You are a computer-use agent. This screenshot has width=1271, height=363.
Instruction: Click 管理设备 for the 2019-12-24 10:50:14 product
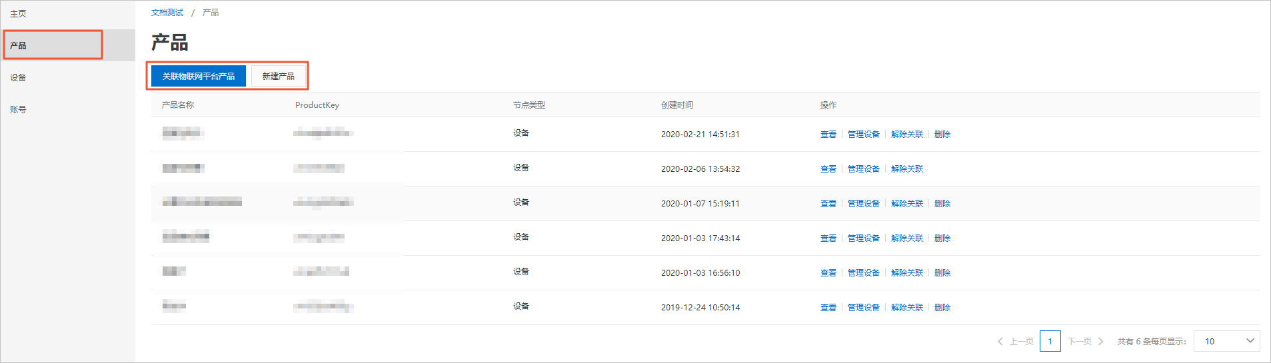(864, 308)
